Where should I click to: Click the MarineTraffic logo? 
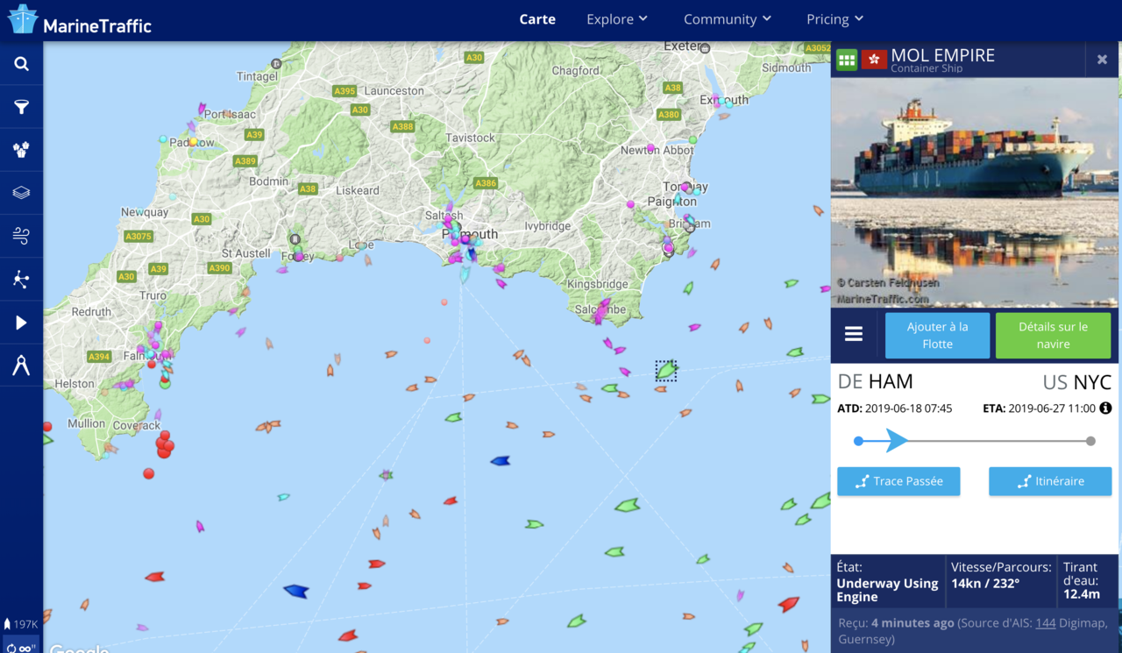pyautogui.click(x=81, y=21)
